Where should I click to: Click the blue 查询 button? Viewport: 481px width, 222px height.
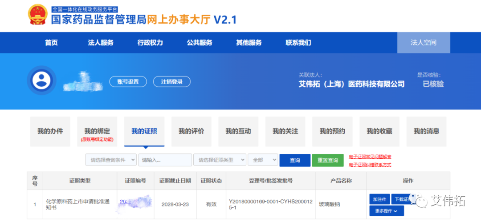click(295, 160)
